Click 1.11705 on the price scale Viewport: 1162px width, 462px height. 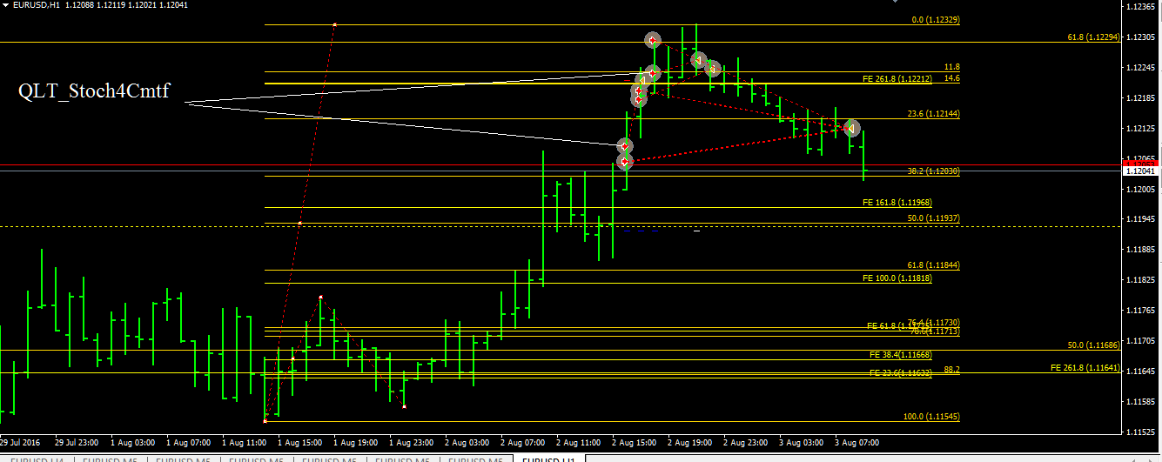[x=1140, y=341]
